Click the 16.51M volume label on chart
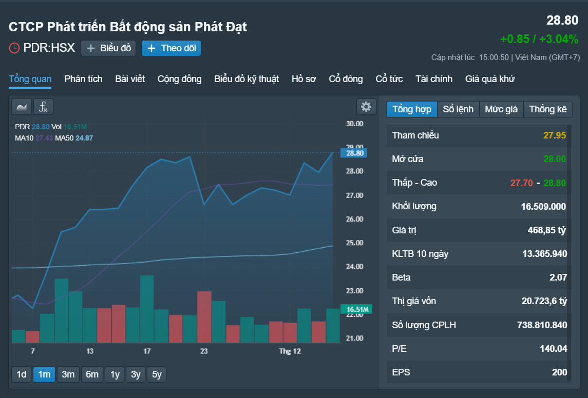588x398 pixels. point(356,309)
